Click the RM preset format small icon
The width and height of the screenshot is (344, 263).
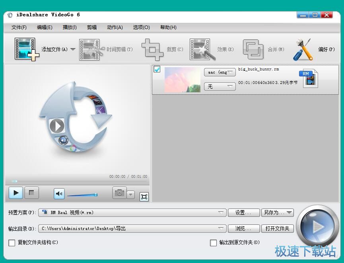45,212
